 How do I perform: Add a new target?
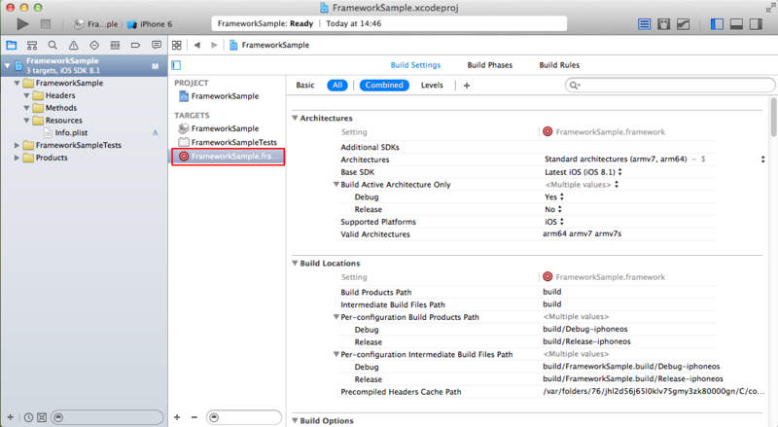177,417
